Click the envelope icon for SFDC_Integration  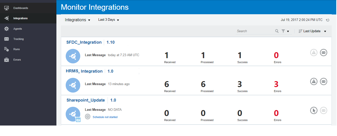[323, 52]
